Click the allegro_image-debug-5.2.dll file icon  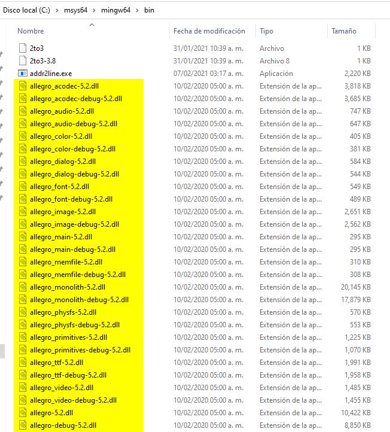pyautogui.click(x=23, y=224)
